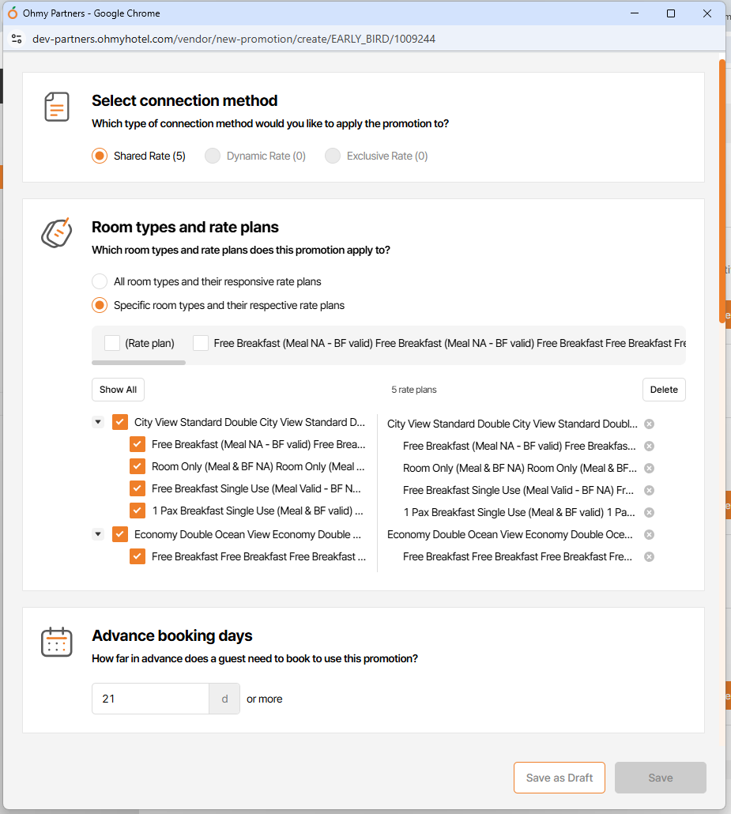Remove Economy Double Ocean View from selected list

(649, 534)
